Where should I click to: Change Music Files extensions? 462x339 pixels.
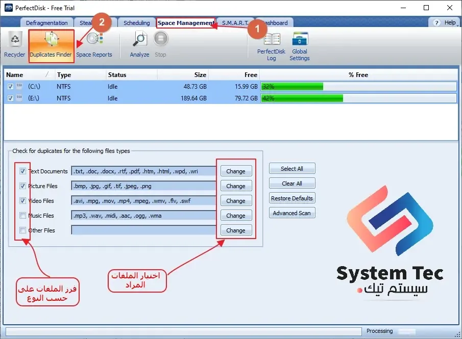(236, 216)
